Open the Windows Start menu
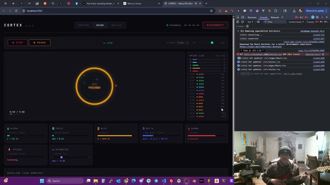Viewport: 330px width, 185px height. (x=42, y=181)
